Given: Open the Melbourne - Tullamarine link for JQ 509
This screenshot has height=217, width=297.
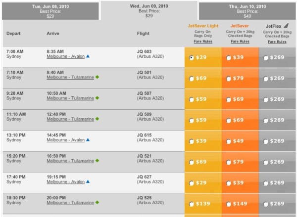Looking at the screenshot, I should click(x=70, y=119).
